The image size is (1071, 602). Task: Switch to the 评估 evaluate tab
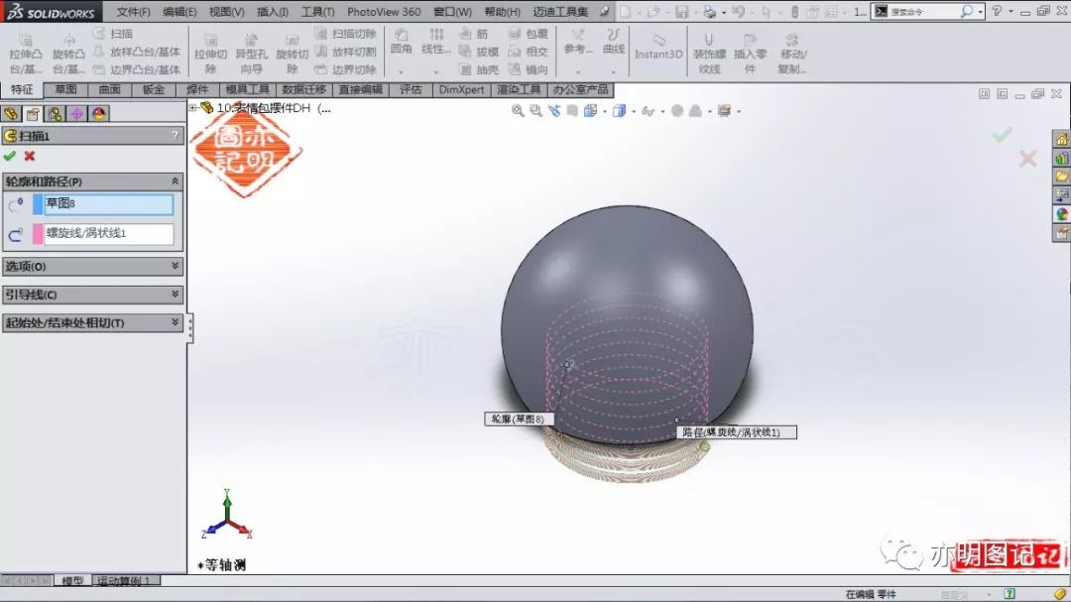(411, 89)
